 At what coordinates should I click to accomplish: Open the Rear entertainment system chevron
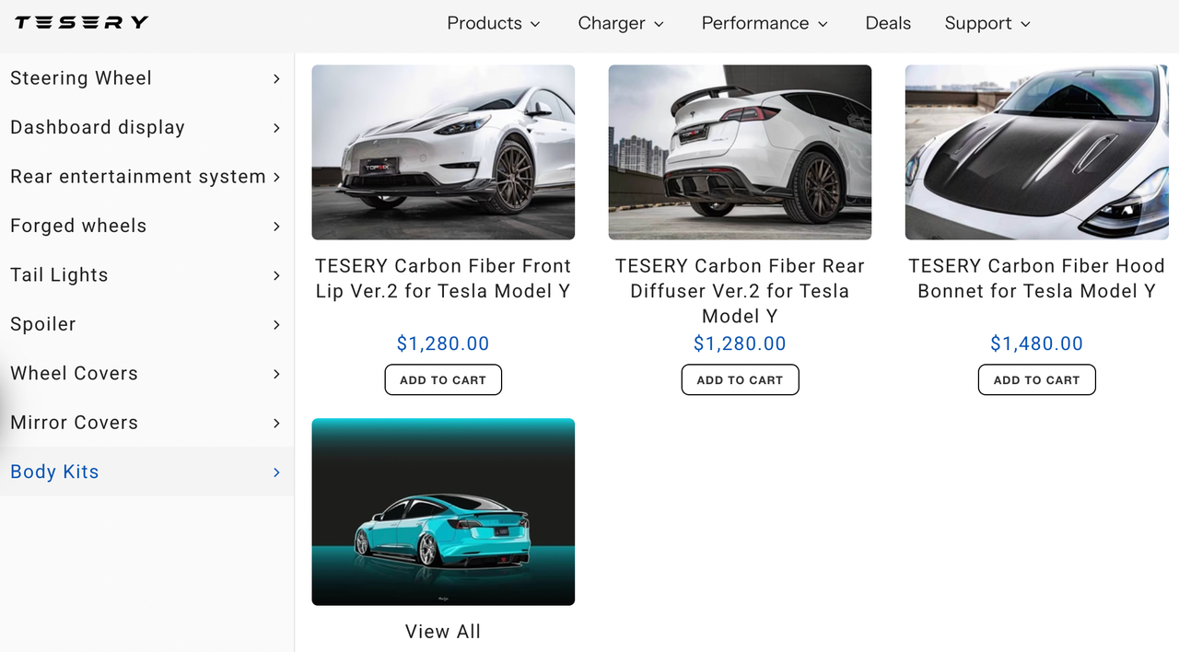[276, 177]
